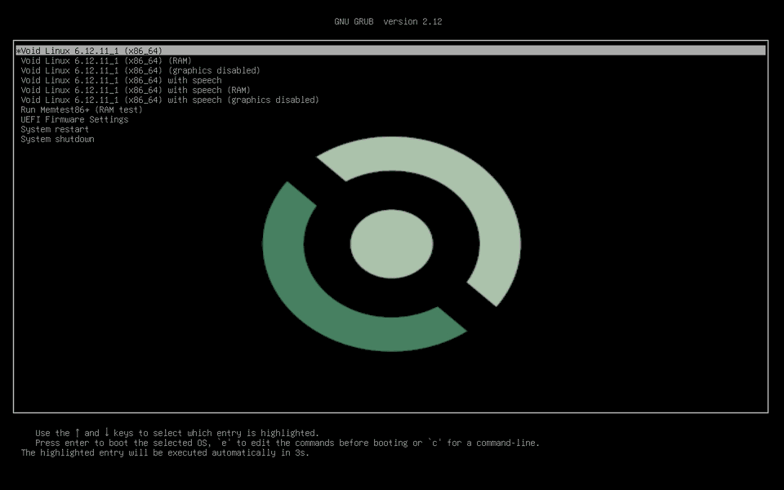This screenshot has height=490, width=784.
Task: Select Void Linux (x86_64) (graphics disabled) without speech
Action: 140,70
